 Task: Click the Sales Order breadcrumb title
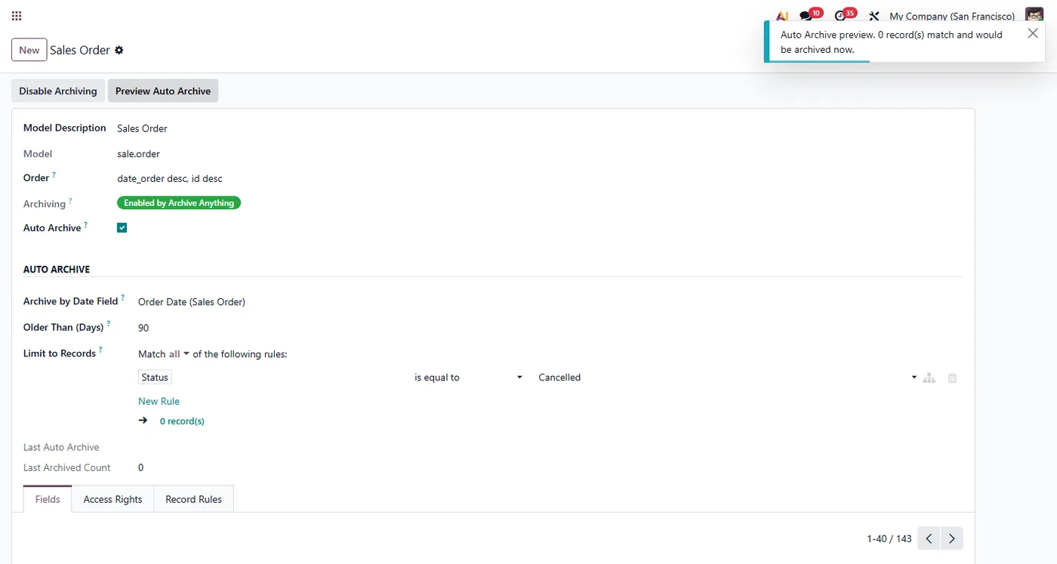click(80, 50)
